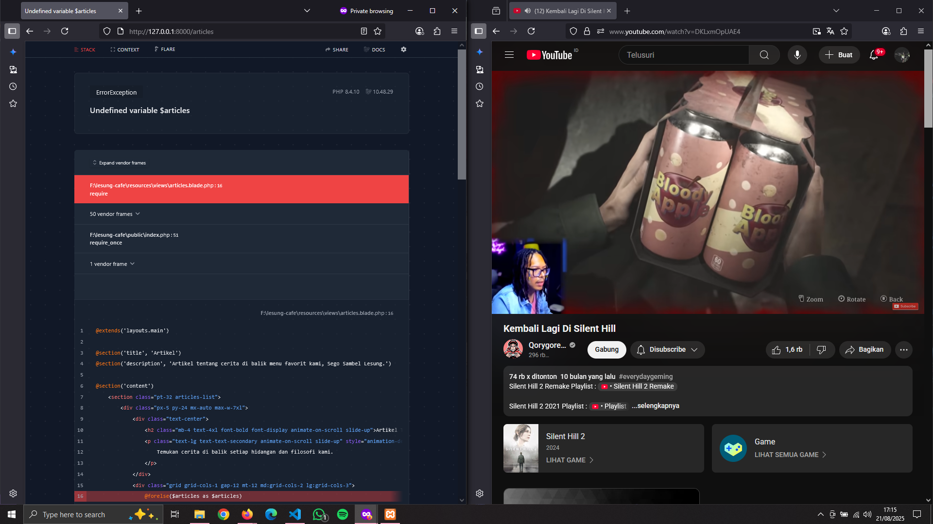Switch to the CONTEXT tab
The height and width of the screenshot is (524, 933).
click(125, 49)
